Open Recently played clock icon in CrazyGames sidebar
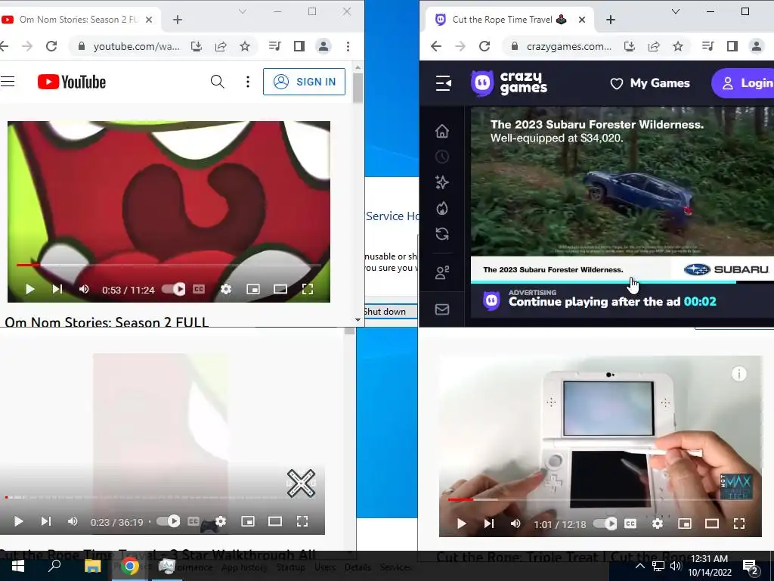 click(x=442, y=157)
